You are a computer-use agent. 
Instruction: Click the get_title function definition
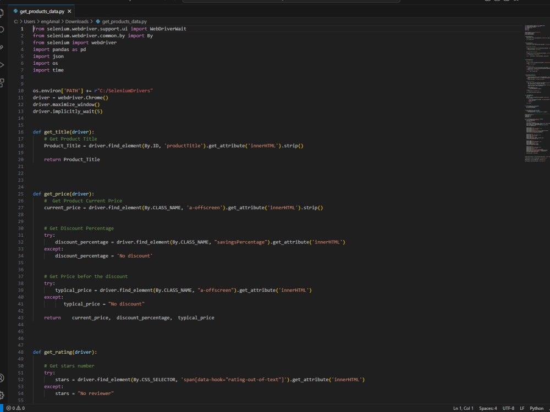tap(63, 132)
